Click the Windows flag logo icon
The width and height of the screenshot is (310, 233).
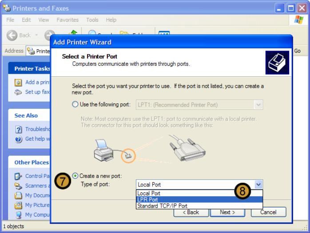pos(298,20)
